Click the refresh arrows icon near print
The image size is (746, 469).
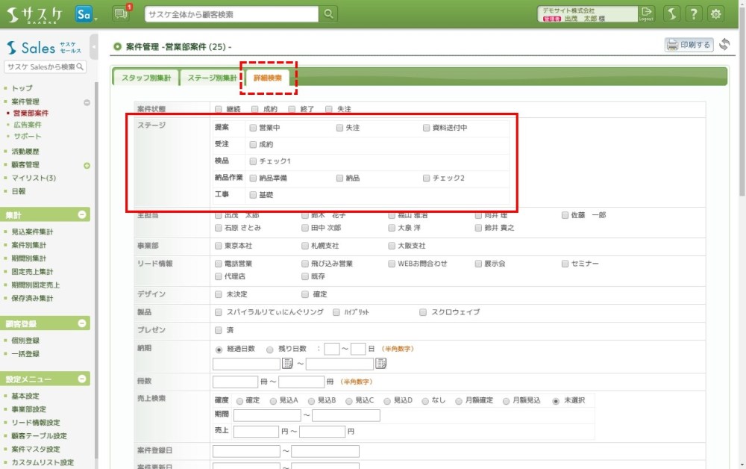tap(724, 45)
